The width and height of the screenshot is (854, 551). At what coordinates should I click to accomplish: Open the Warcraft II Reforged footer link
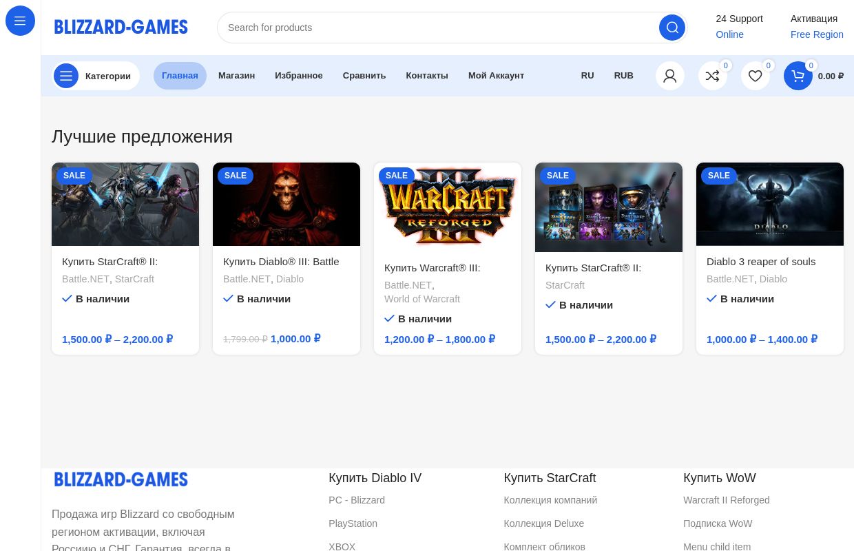click(x=726, y=500)
